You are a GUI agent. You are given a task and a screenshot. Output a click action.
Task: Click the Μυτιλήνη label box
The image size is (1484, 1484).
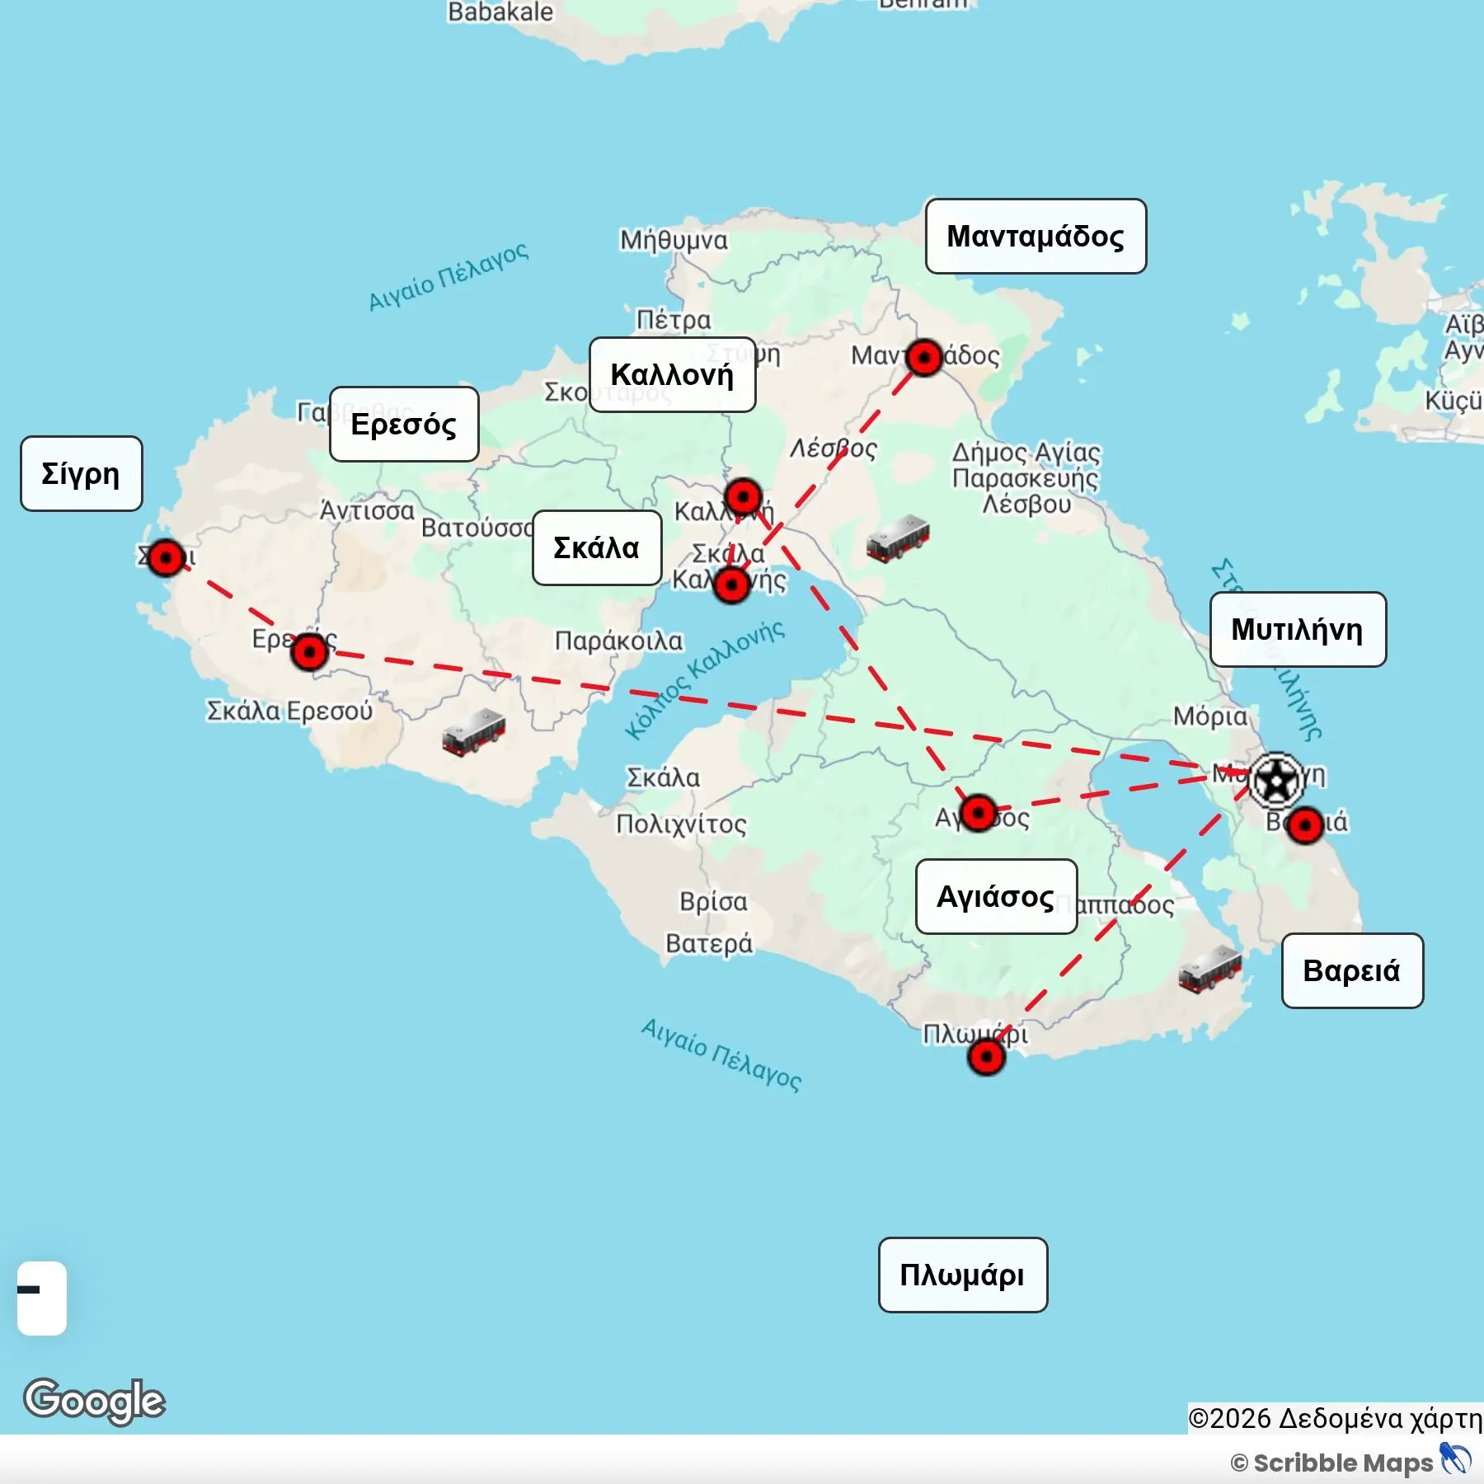[x=1298, y=629]
